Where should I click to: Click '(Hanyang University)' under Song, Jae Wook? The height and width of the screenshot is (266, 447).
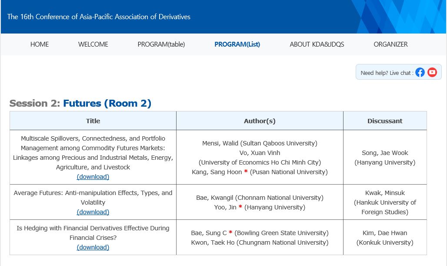click(385, 162)
